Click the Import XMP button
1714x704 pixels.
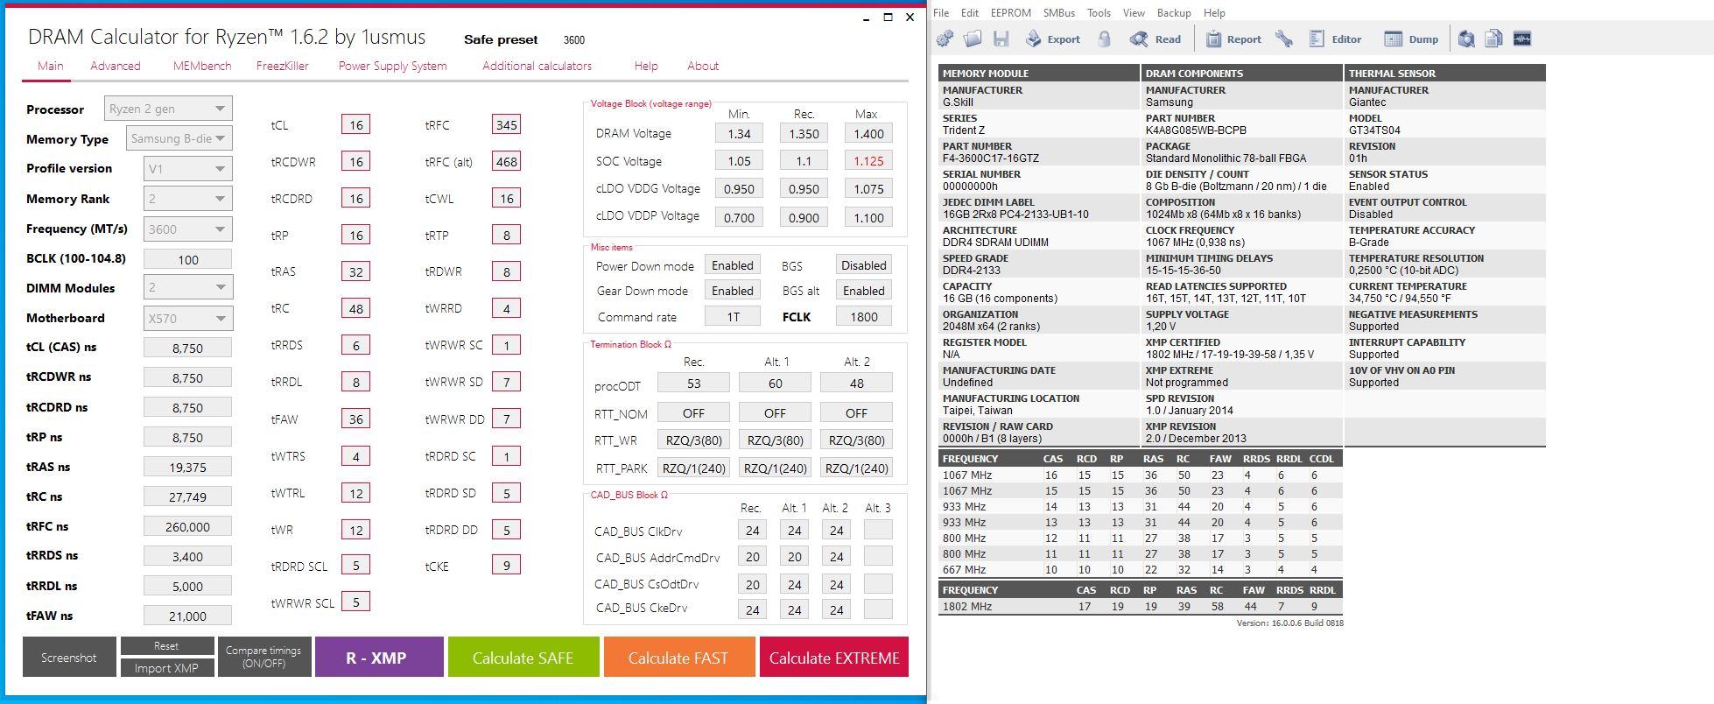pos(166,667)
